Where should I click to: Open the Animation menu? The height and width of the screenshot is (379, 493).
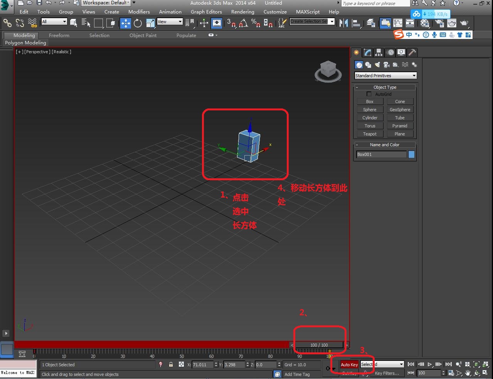coord(170,12)
